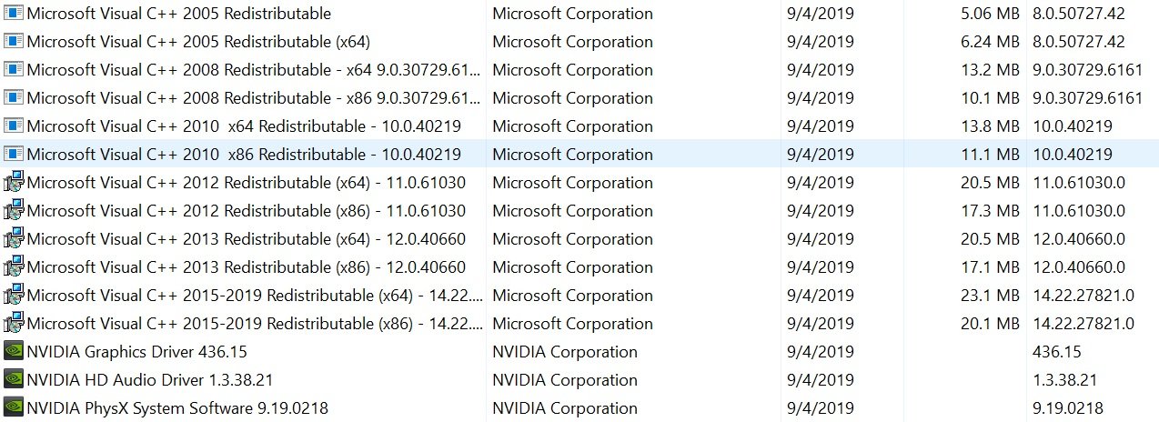1159x422 pixels.
Task: Select Visual C++ 2008 Redistributable x64 entry
Action: (253, 70)
